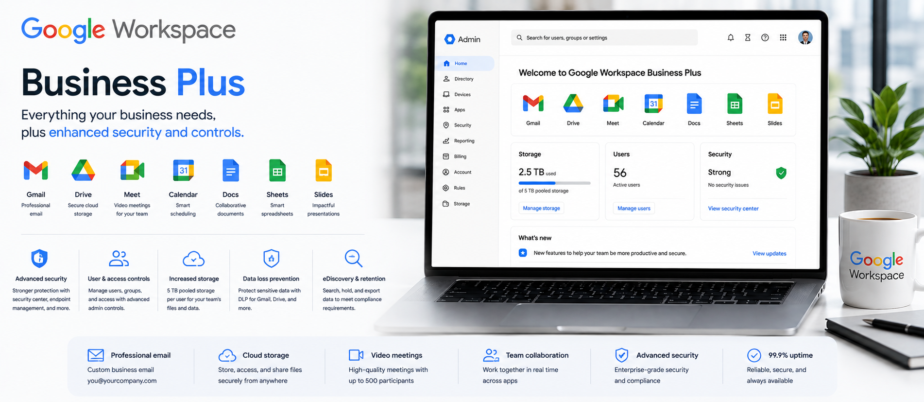Click the Manage storage button
This screenshot has height=402, width=924.
pyautogui.click(x=541, y=208)
